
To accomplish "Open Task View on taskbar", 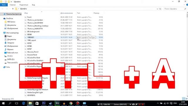I will (16, 103).
